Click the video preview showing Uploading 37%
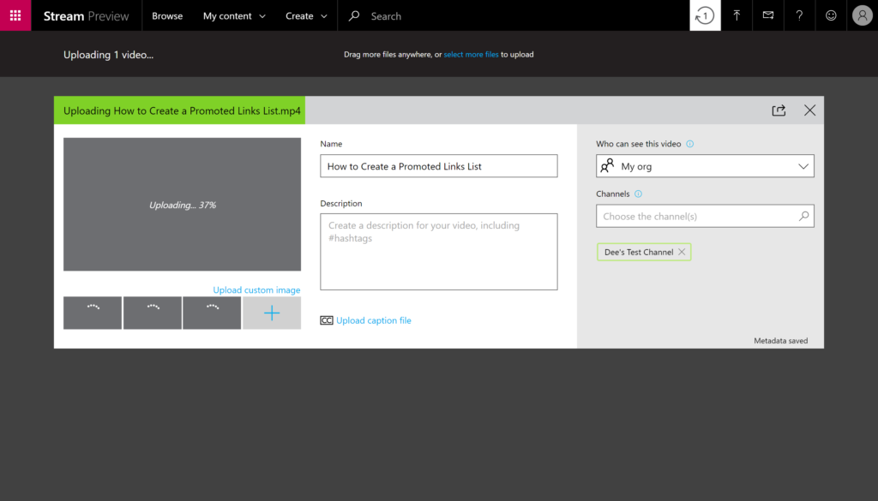 coord(182,204)
